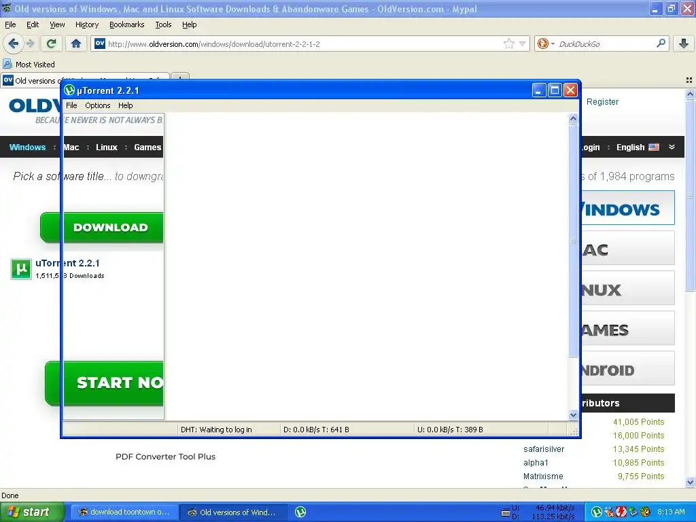This screenshot has width=696, height=522.
Task: Click the µTorrent scrollbar up arrow
Action: coord(573,118)
